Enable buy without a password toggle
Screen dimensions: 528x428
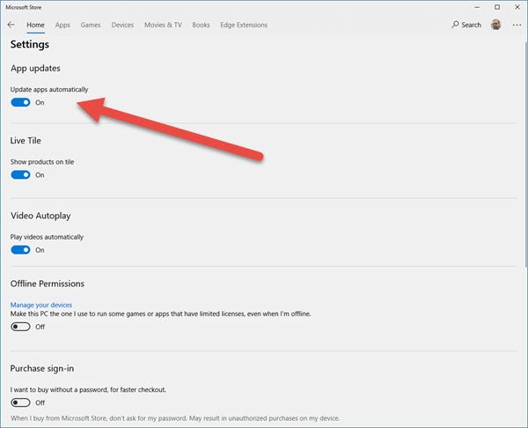[x=20, y=402]
